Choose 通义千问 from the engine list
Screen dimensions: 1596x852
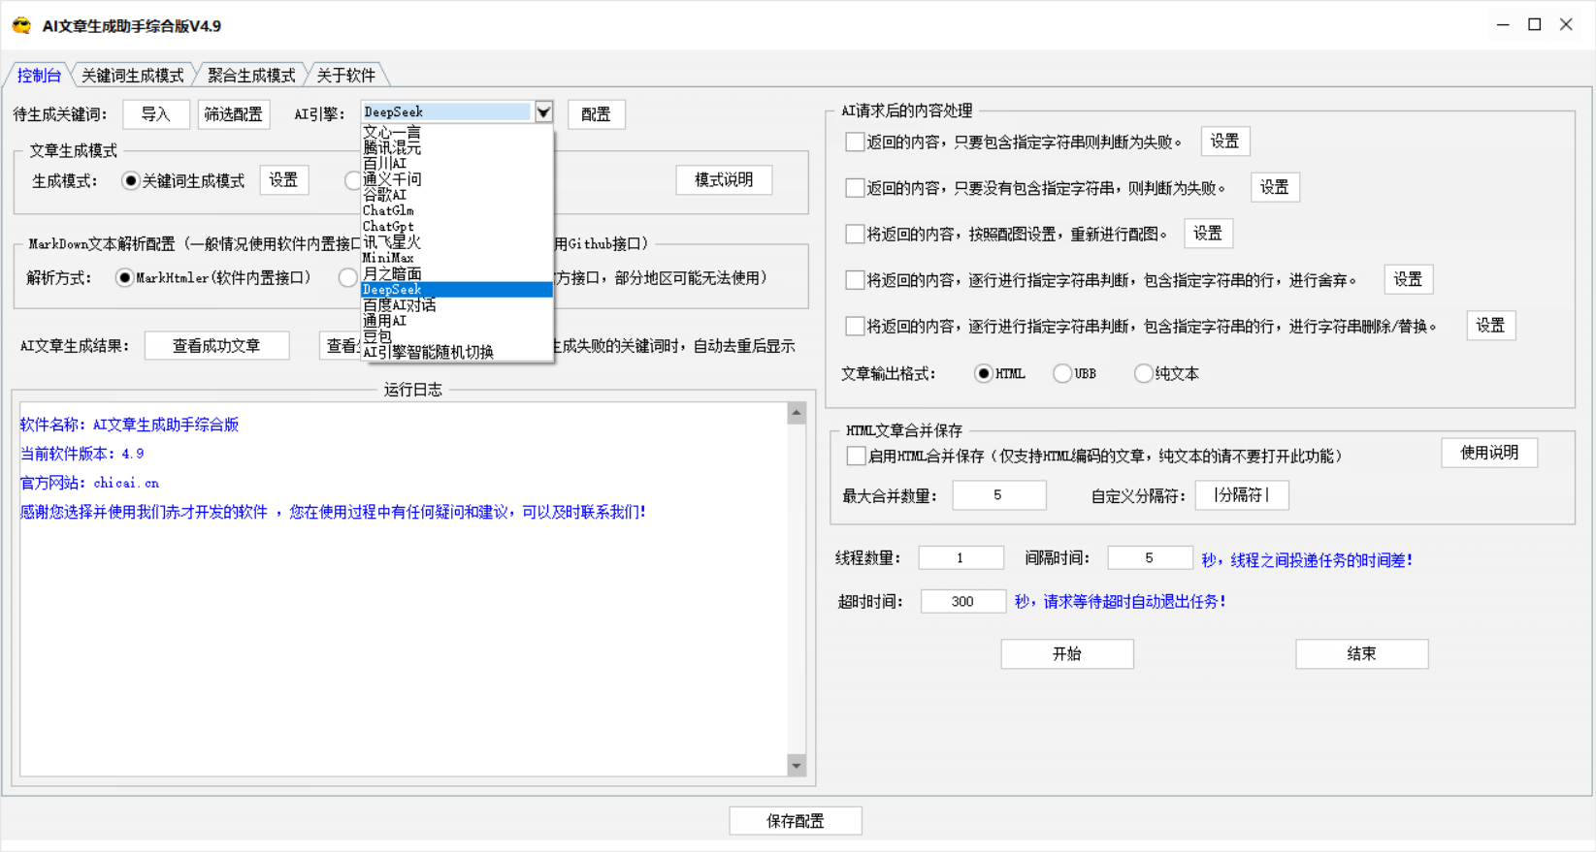[457, 179]
